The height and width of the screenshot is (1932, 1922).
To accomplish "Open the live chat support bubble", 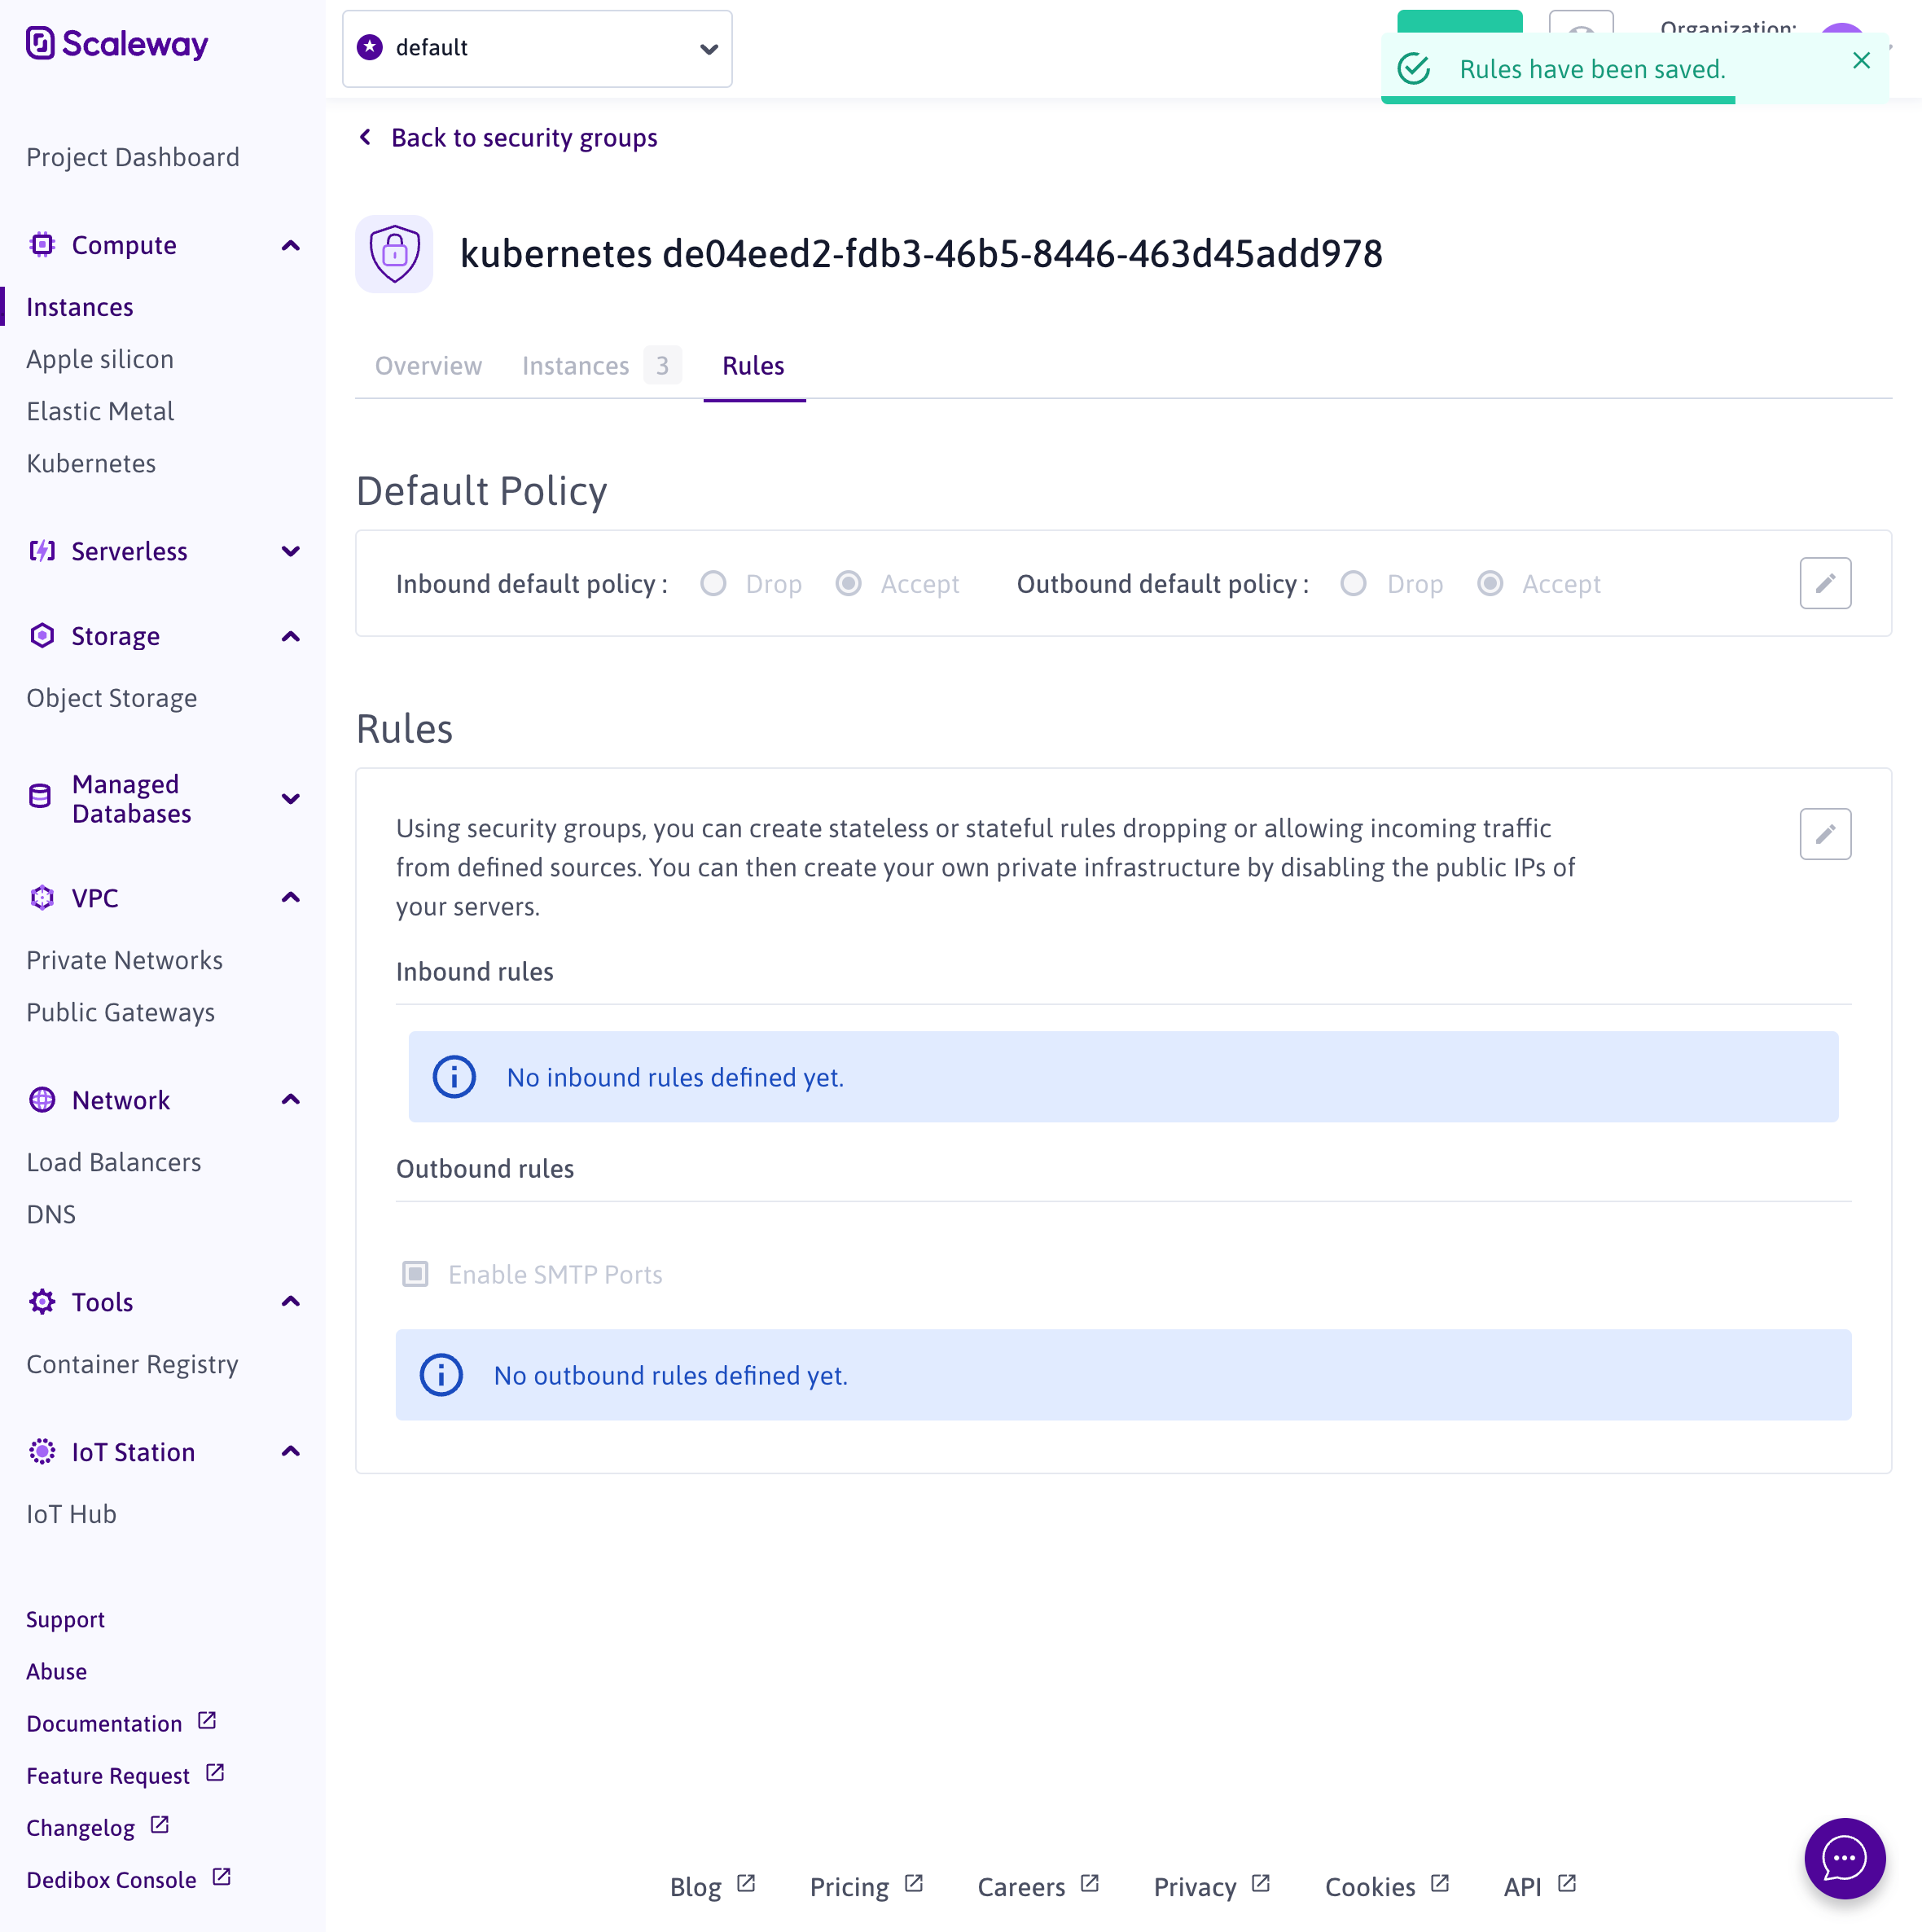I will [1843, 1858].
